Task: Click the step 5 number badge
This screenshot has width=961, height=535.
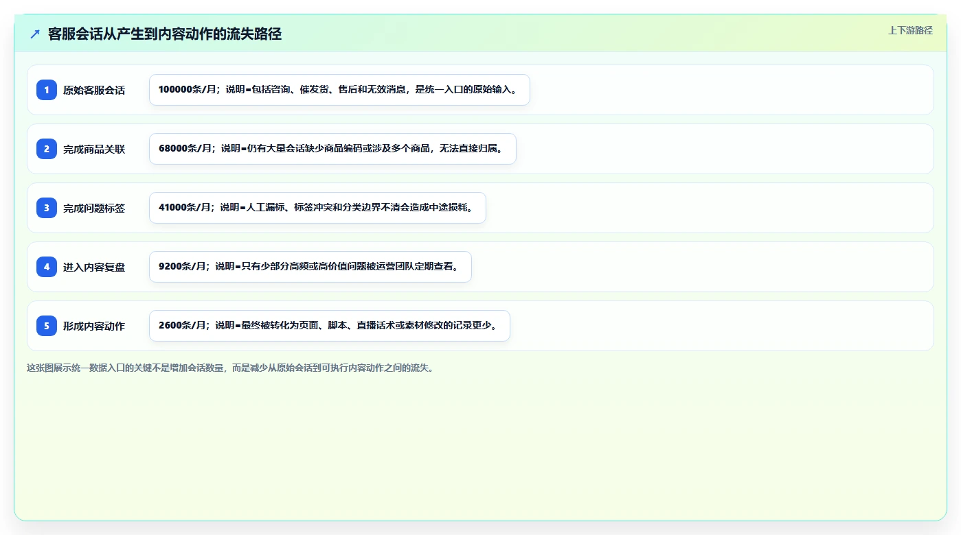Action: 47,326
